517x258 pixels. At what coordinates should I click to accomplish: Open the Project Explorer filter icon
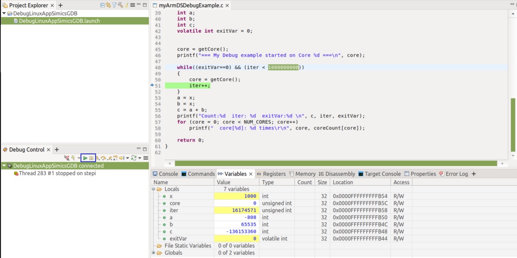pyautogui.click(x=114, y=5)
